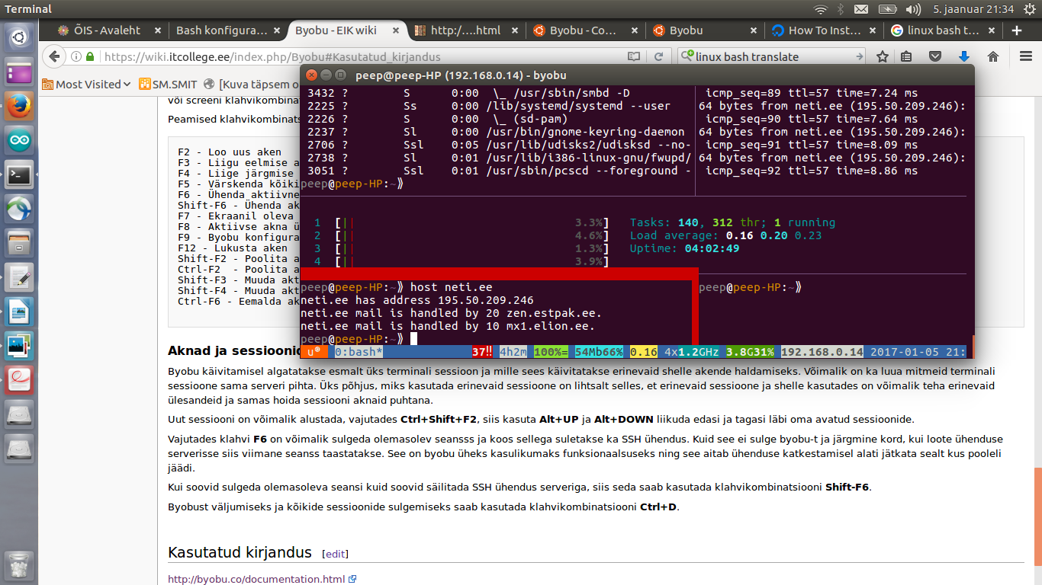Open LibreOffice Writer launcher icon
The width and height of the screenshot is (1042, 585).
19,312
